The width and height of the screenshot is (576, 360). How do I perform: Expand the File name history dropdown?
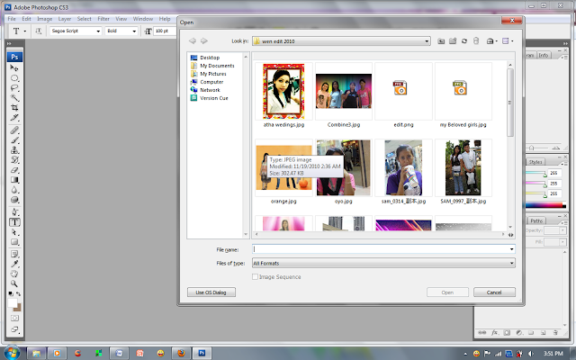pyautogui.click(x=511, y=249)
